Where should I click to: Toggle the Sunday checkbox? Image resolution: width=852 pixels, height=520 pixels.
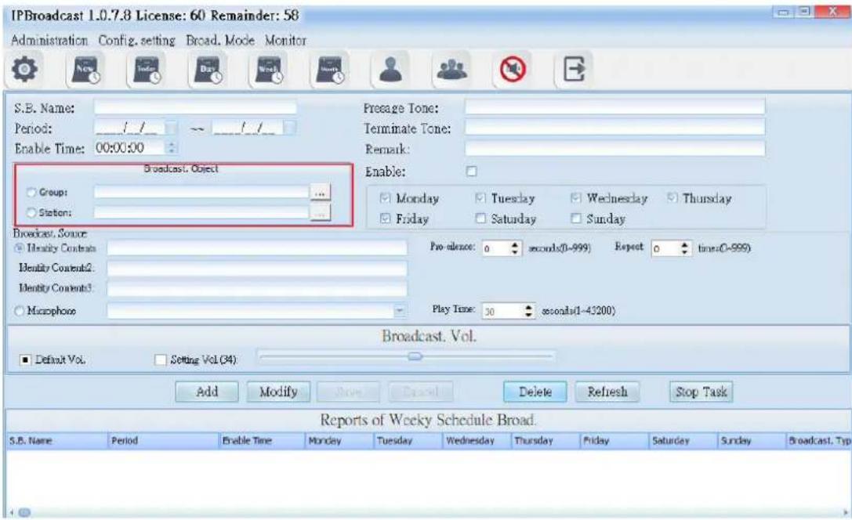point(576,218)
